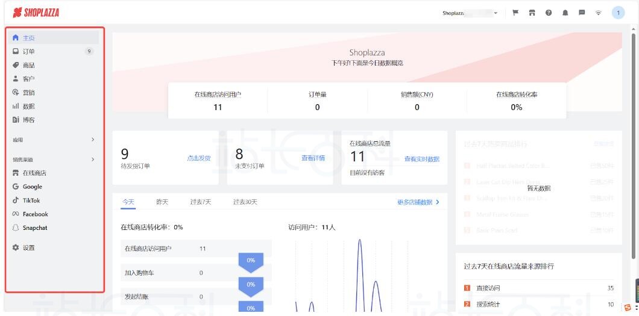This screenshot has width=639, height=316.
Task: Open the 主页 home icon
Action: pos(16,38)
